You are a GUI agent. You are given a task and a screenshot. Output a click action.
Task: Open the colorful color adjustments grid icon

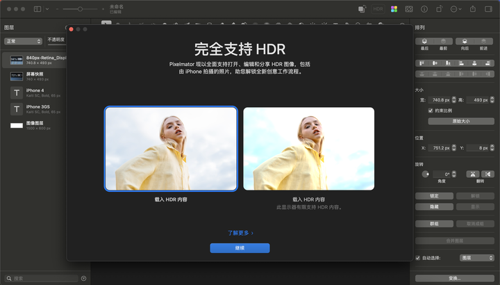tap(394, 9)
